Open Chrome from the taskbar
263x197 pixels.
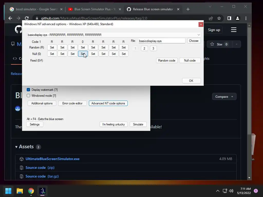[31, 191]
